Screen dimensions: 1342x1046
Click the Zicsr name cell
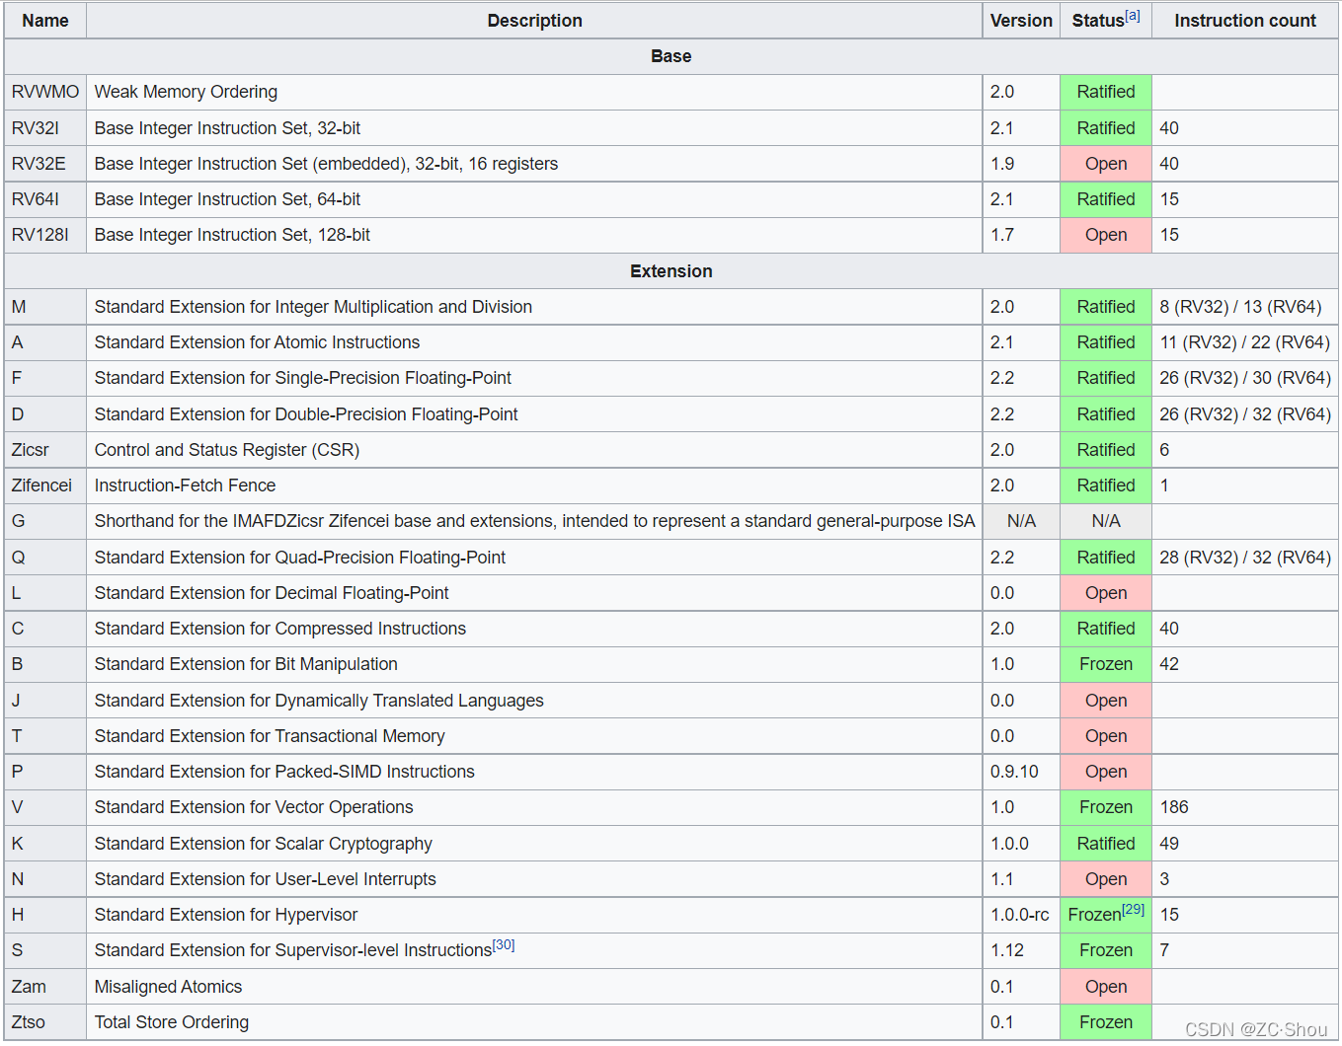[45, 450]
